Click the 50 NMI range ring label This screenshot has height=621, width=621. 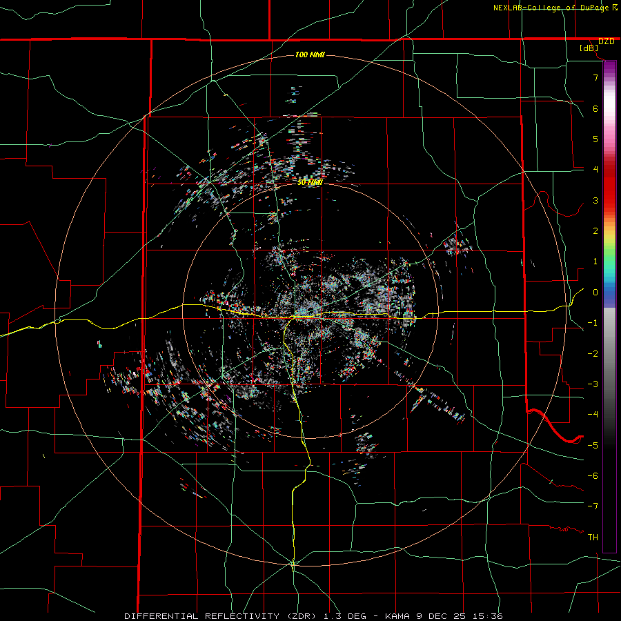pos(310,182)
